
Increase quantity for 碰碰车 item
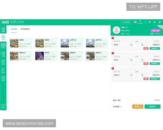click(x=142, y=45)
